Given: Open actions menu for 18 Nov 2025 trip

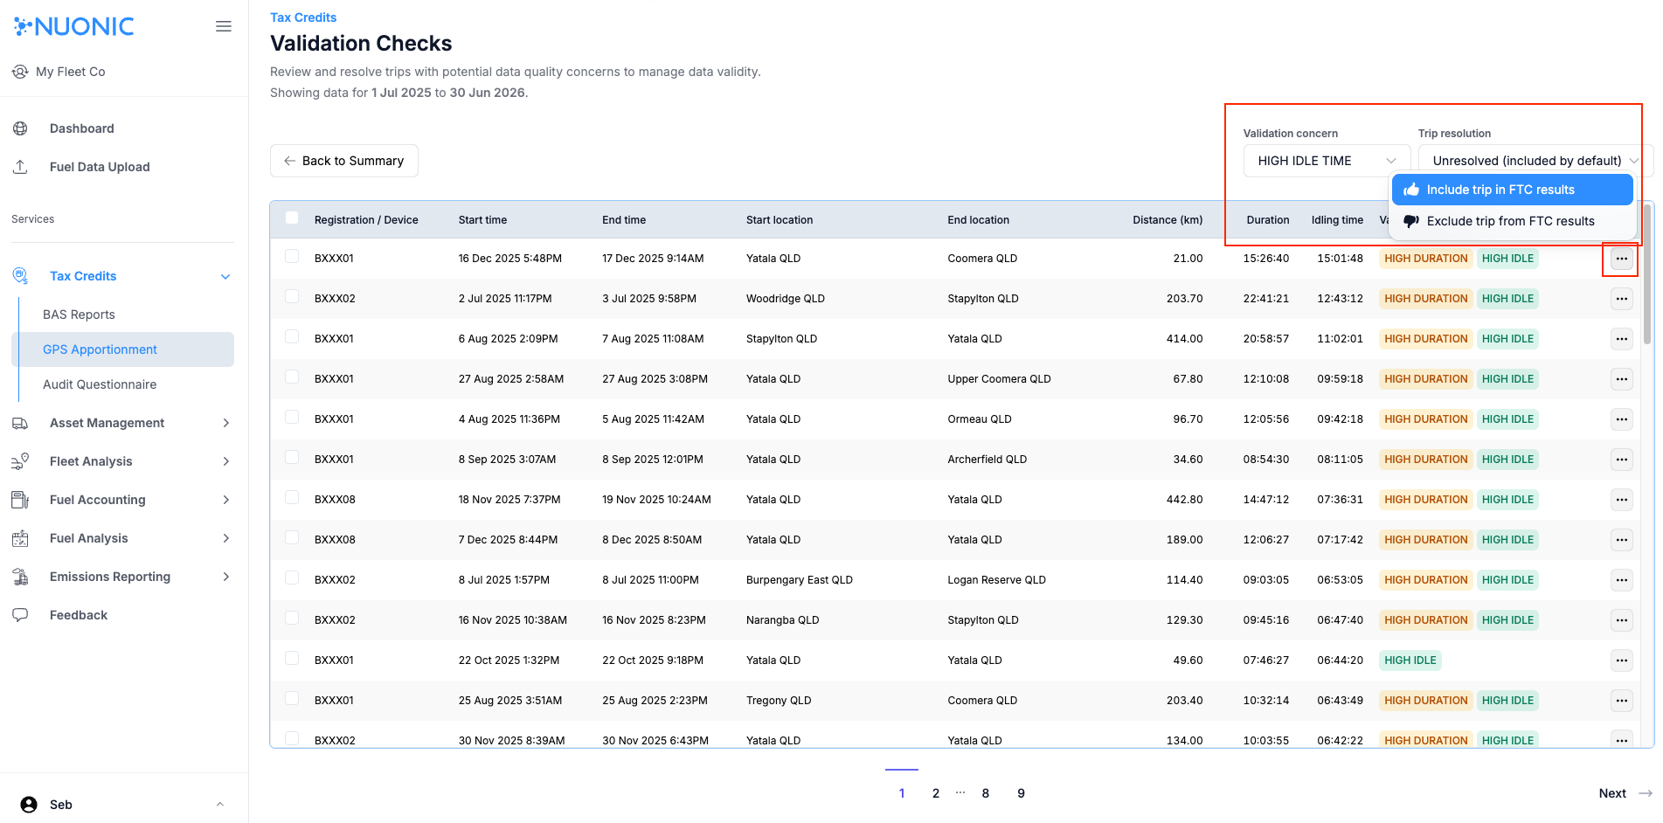Looking at the screenshot, I should 1621,500.
